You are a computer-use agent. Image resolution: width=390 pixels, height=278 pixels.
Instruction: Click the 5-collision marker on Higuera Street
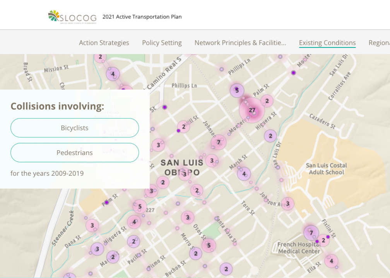click(x=139, y=206)
